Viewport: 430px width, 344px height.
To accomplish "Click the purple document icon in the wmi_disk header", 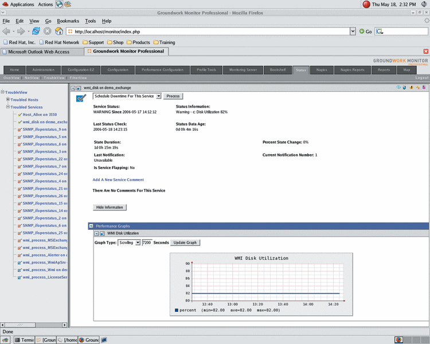I will pos(424,88).
